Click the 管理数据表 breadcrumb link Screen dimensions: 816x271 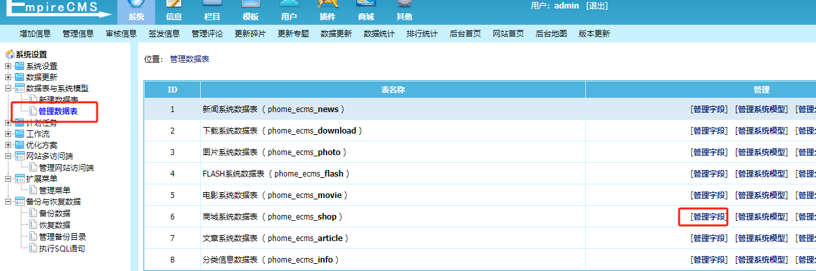[190, 59]
